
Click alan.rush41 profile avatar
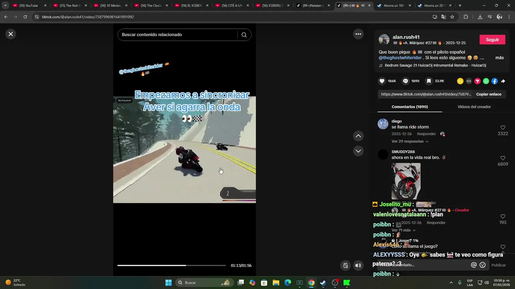point(384,39)
